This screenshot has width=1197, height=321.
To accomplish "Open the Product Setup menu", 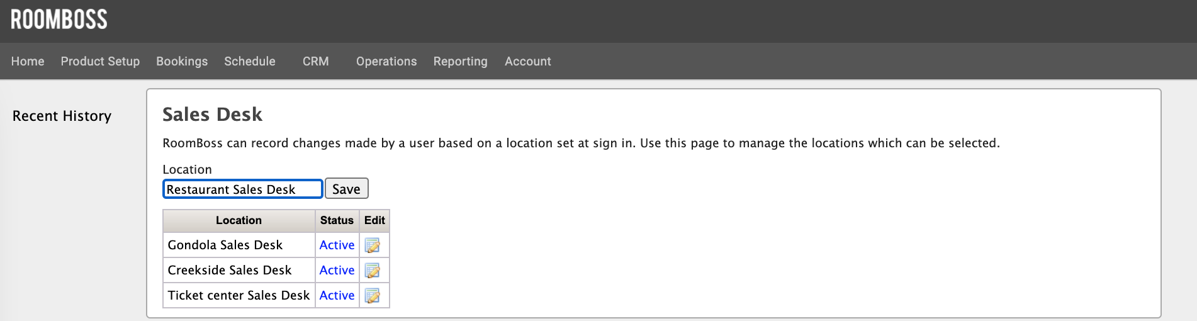I will [x=100, y=62].
